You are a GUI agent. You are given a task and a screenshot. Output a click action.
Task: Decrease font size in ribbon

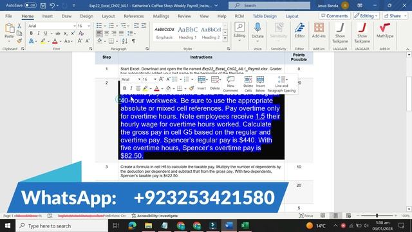point(88,41)
